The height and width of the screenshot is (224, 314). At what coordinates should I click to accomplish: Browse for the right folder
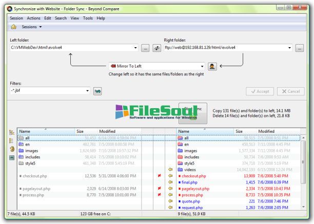pos(300,48)
